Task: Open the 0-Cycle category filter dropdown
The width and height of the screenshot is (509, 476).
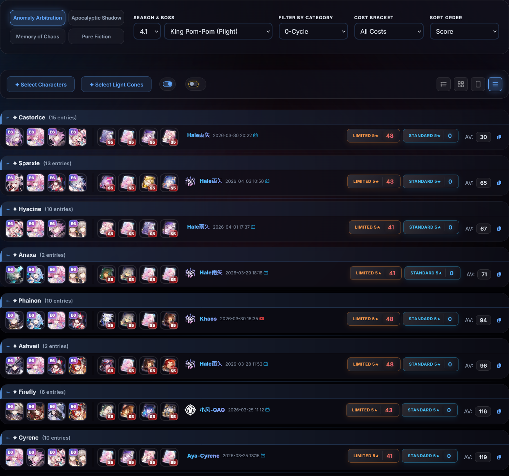Action: tap(313, 31)
